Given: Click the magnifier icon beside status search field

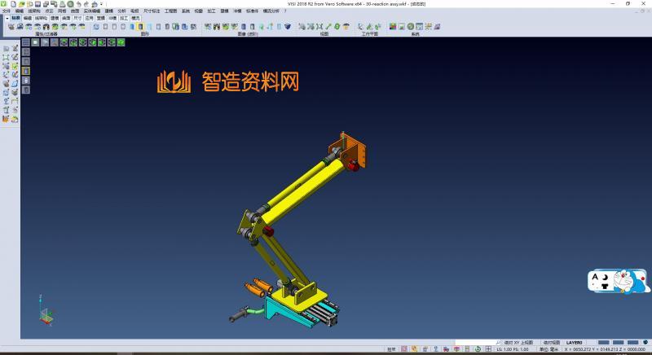Looking at the screenshot, I should [x=498, y=343].
